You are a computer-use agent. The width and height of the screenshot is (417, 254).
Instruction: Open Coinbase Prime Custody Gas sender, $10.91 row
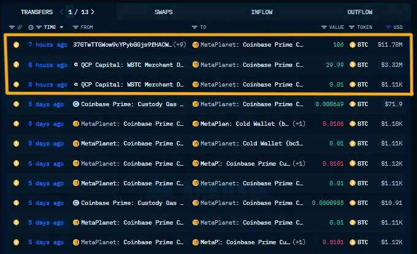132,203
